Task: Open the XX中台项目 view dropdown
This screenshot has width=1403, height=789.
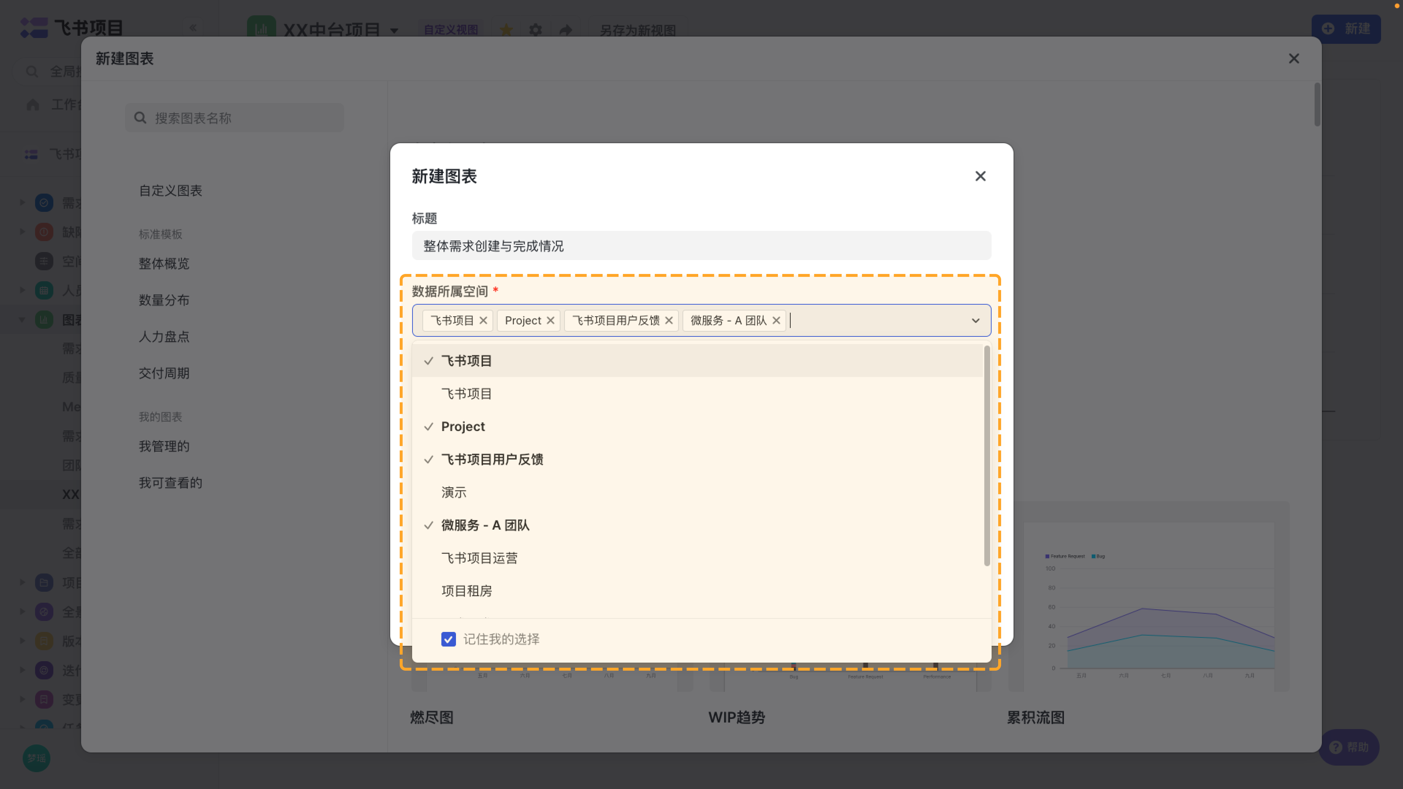Action: (394, 30)
